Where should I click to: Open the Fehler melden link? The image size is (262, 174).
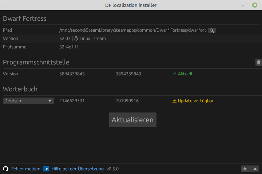click(26, 169)
